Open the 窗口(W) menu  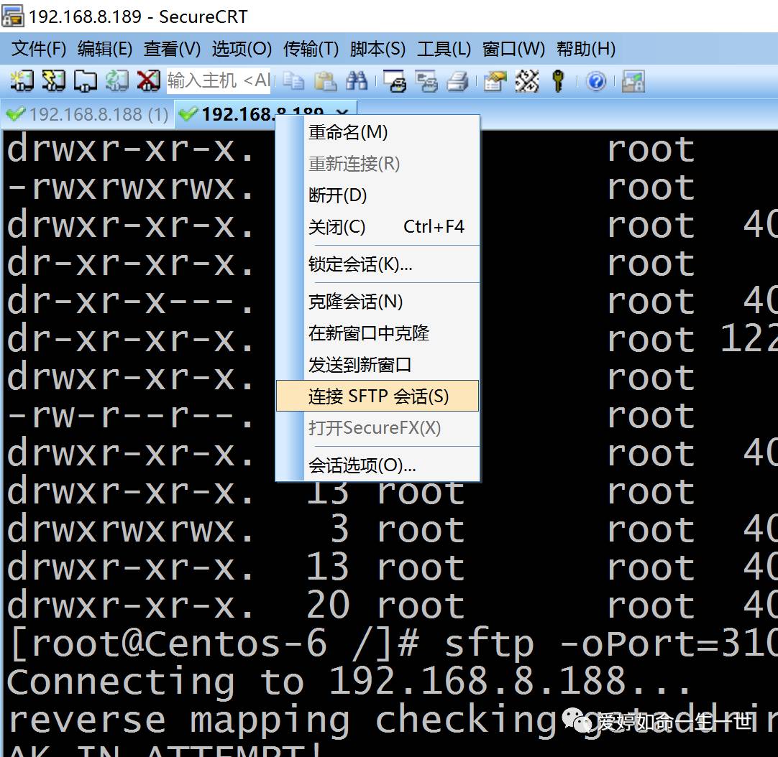coord(513,49)
